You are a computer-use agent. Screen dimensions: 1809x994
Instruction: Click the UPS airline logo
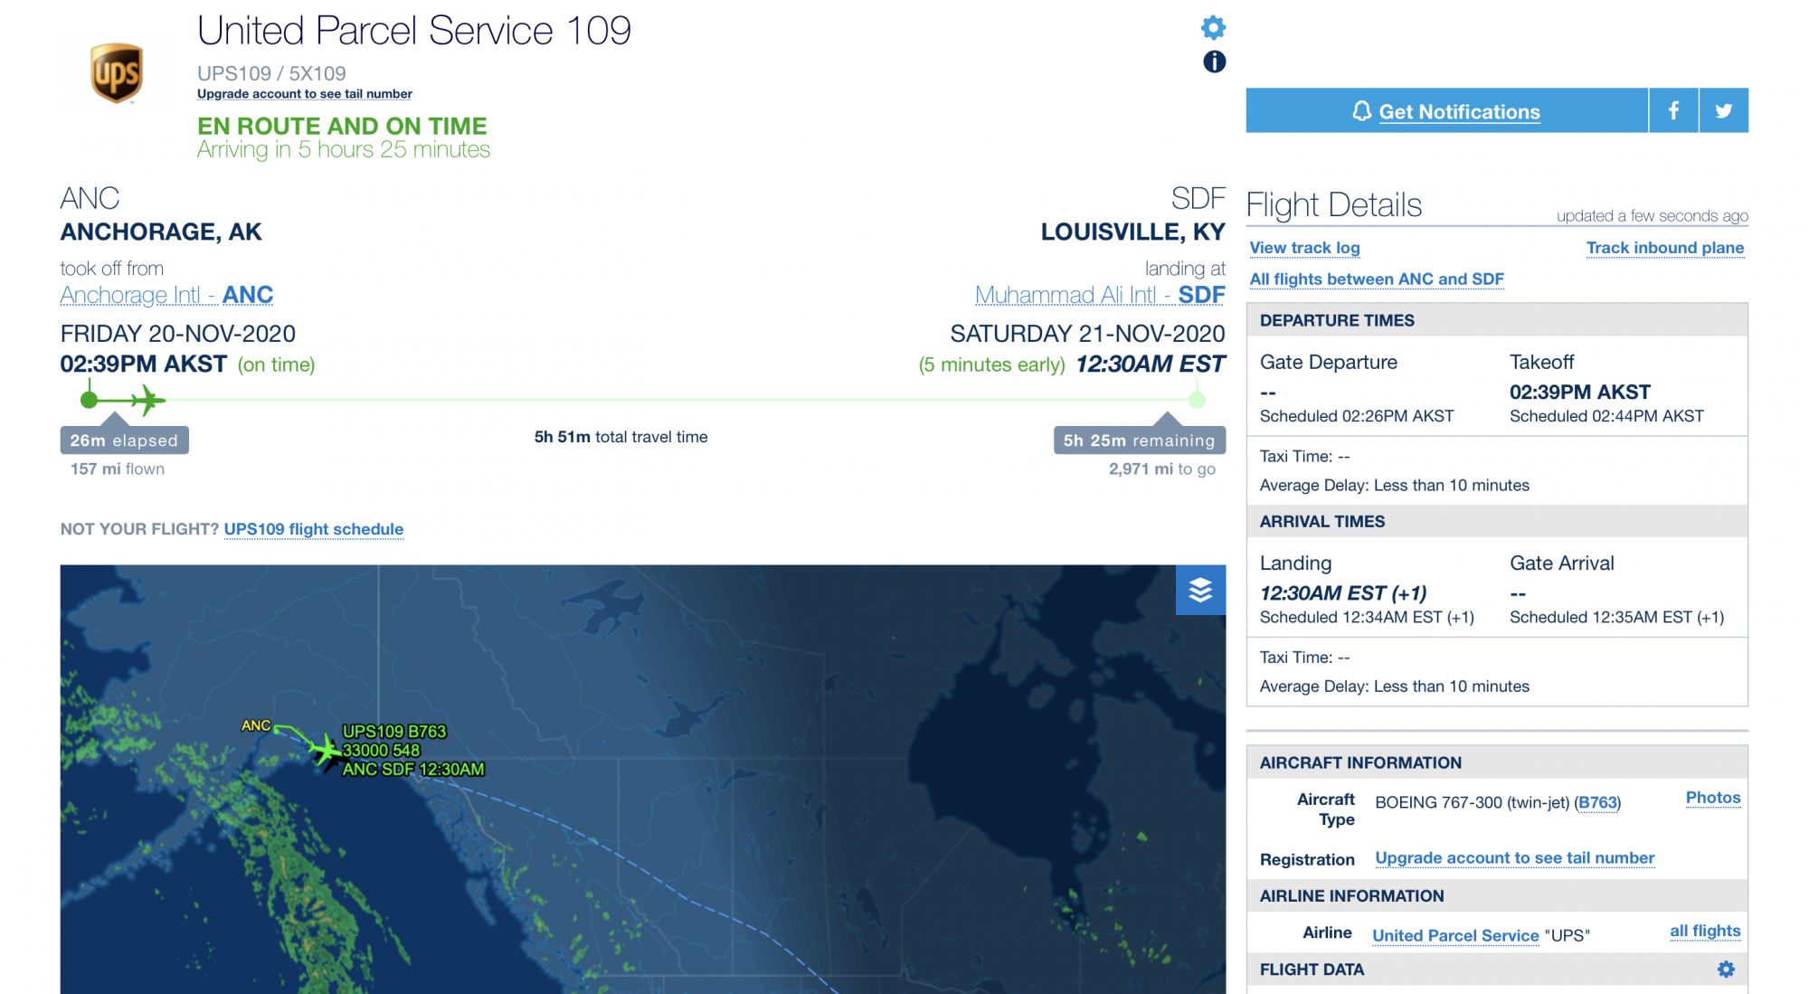(117, 73)
